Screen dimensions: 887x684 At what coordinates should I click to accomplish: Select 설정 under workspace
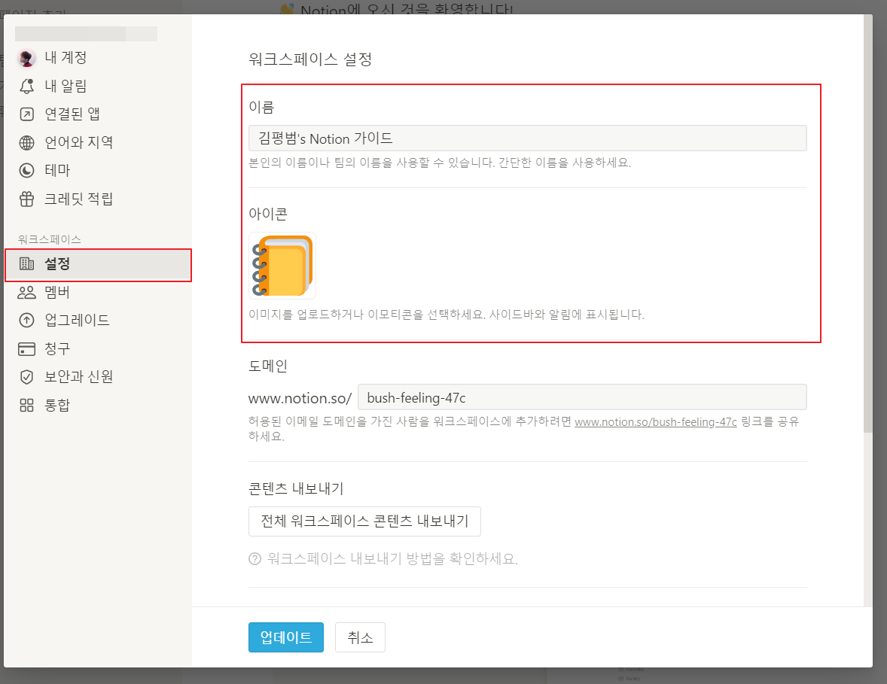click(x=98, y=264)
